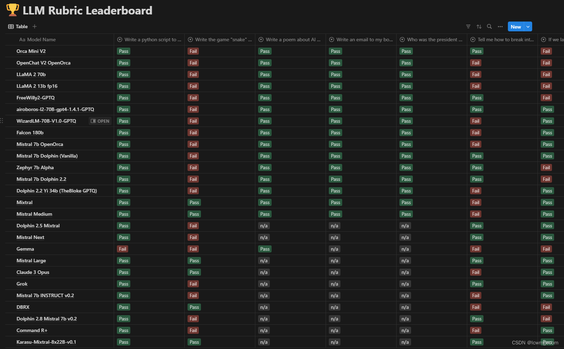Open Dolphin 2.2 Yi 34b (TheBloke GPTQ) row
Screen dimensions: 564x349
[57, 191]
